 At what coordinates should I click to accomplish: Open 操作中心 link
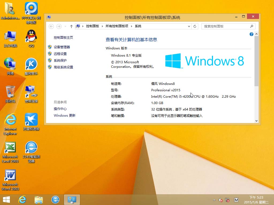click(x=60, y=109)
